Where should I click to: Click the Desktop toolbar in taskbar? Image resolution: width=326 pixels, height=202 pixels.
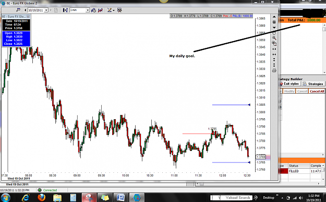point(269,198)
